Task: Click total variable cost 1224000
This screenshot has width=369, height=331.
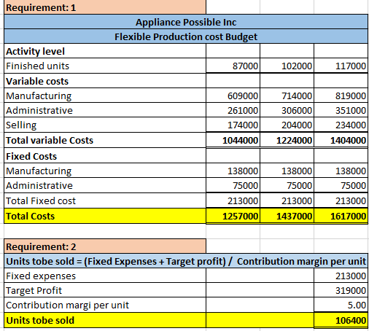Action: [287, 140]
